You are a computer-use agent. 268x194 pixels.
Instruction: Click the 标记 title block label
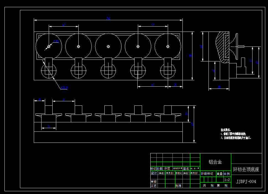(x=153, y=169)
